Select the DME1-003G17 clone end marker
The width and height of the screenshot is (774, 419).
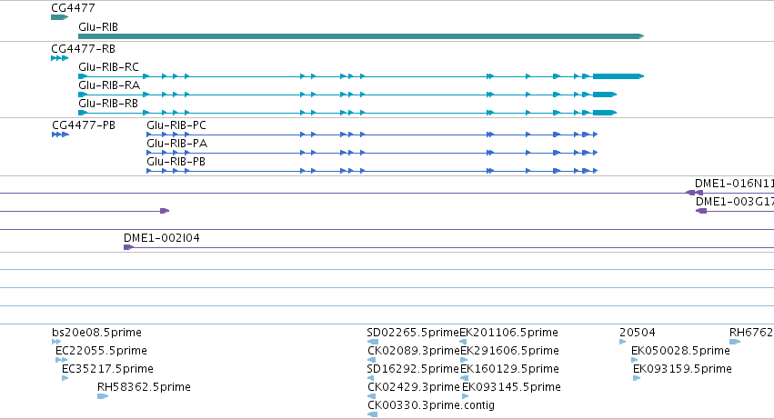701,211
